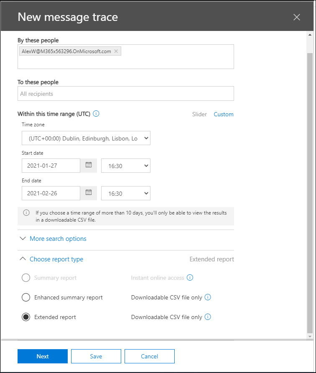This screenshot has height=373, width=316.
Task: Select the Summary report radio button
Action: (x=26, y=278)
